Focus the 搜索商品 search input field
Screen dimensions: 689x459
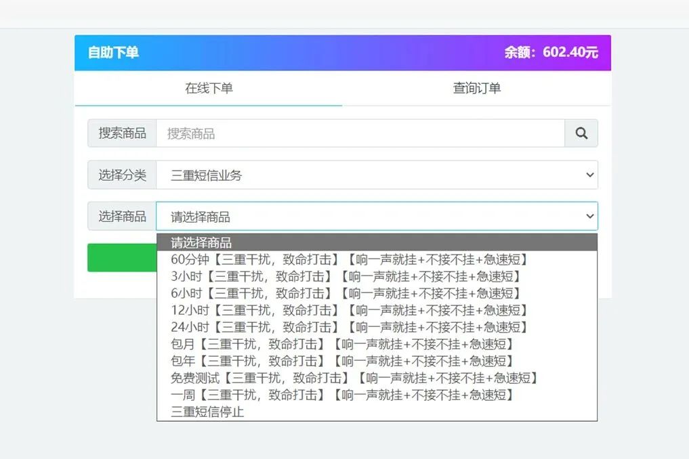(360, 133)
